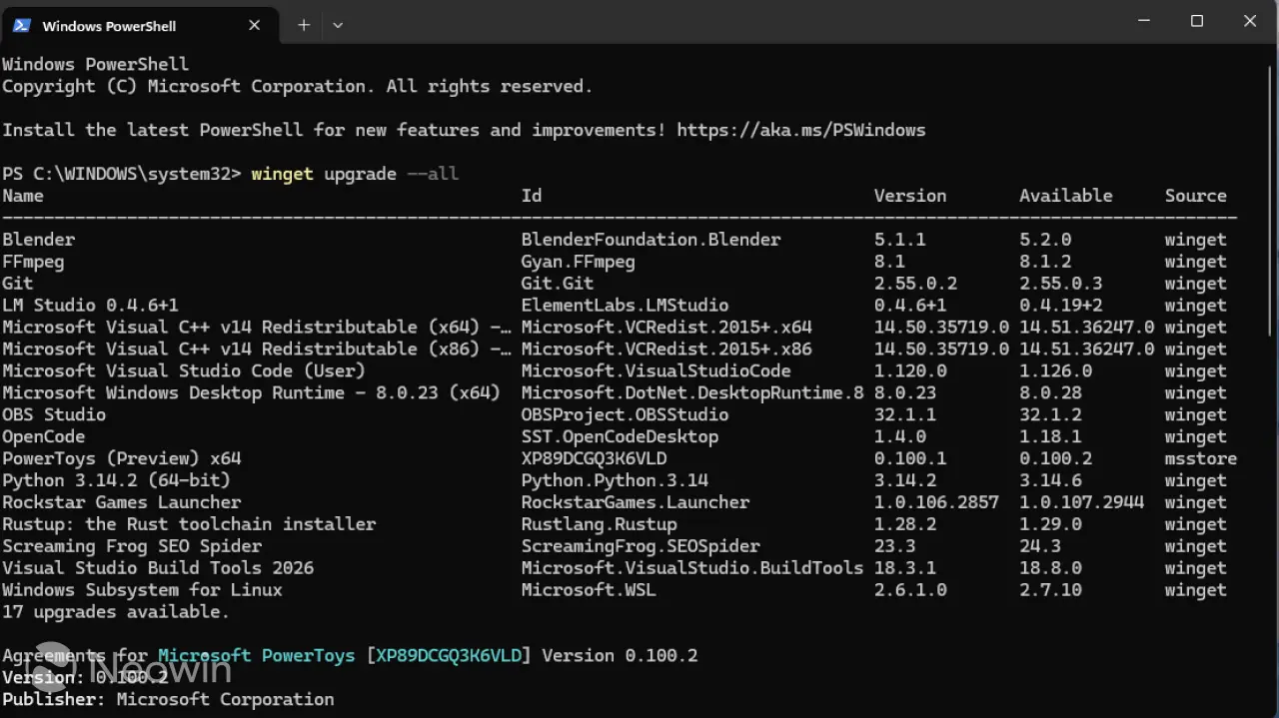Click 'SST.OpenCodeDesktop' Id text
The height and width of the screenshot is (718, 1279).
coord(620,437)
